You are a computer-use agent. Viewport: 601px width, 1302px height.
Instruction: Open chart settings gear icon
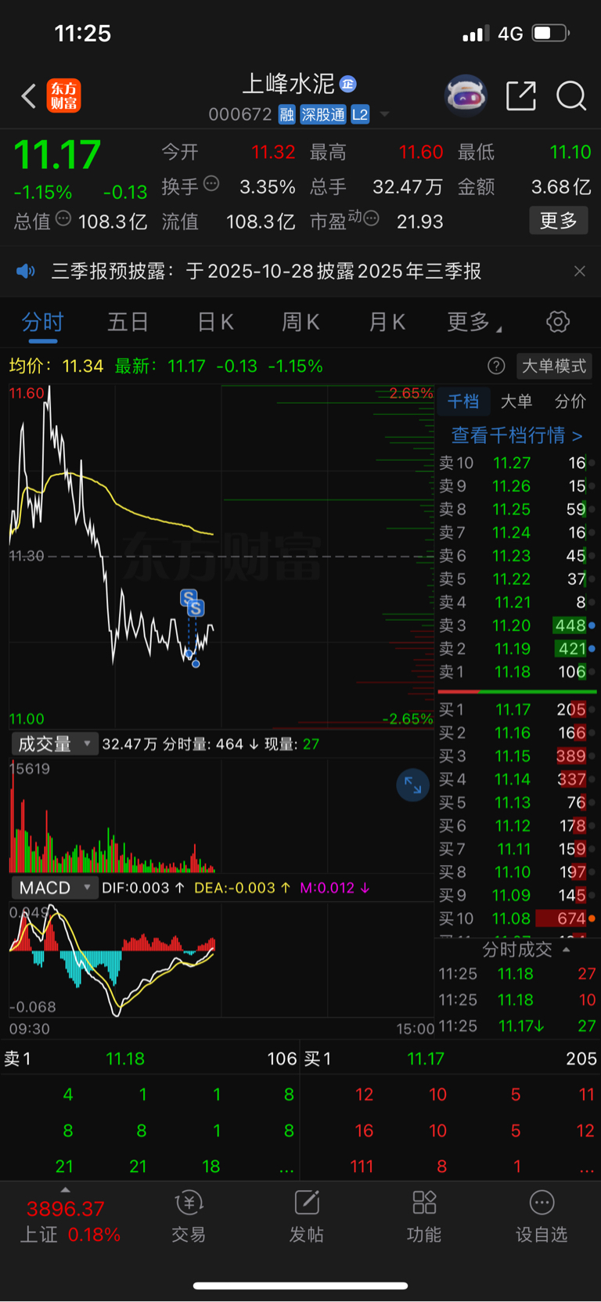pyautogui.click(x=557, y=322)
